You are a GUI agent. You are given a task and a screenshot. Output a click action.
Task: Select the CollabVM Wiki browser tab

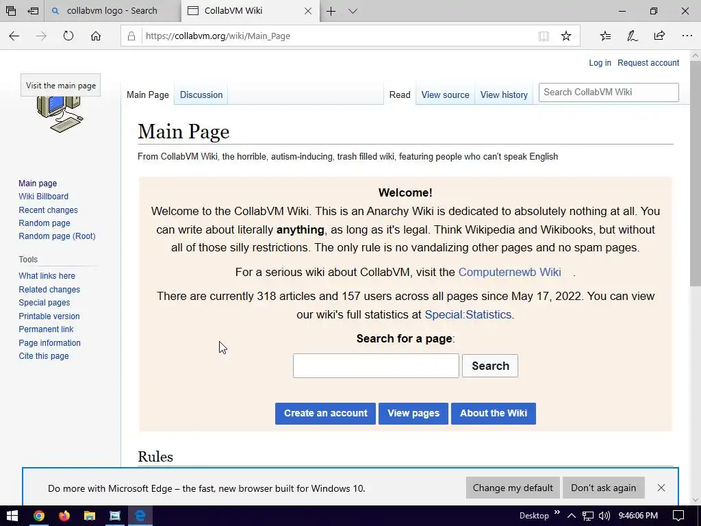tap(251, 11)
